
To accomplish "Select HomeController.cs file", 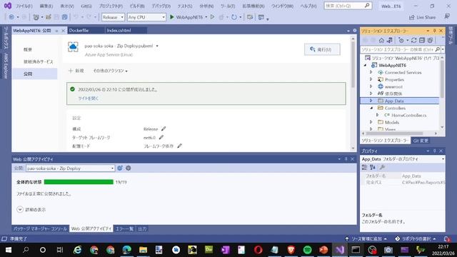I will (408, 115).
